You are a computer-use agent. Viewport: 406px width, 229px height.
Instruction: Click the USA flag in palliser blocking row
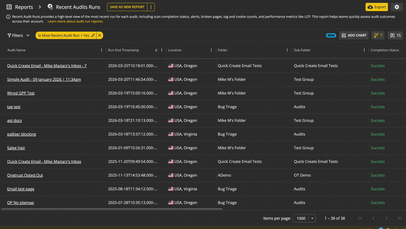(x=171, y=135)
